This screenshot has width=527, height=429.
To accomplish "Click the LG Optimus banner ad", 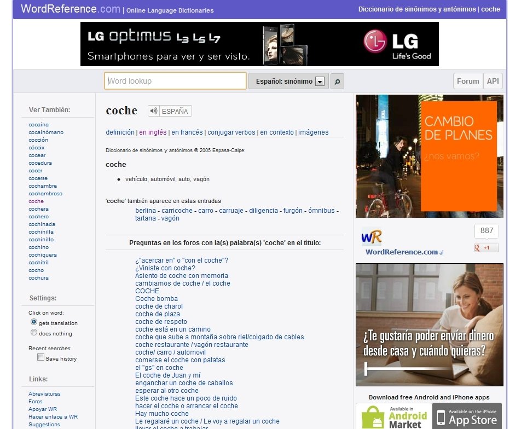I will 259,44.
